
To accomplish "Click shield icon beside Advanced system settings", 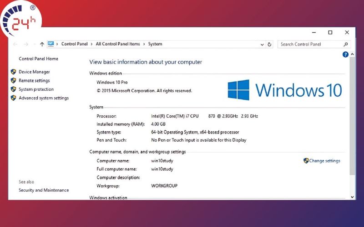I will (x=14, y=98).
